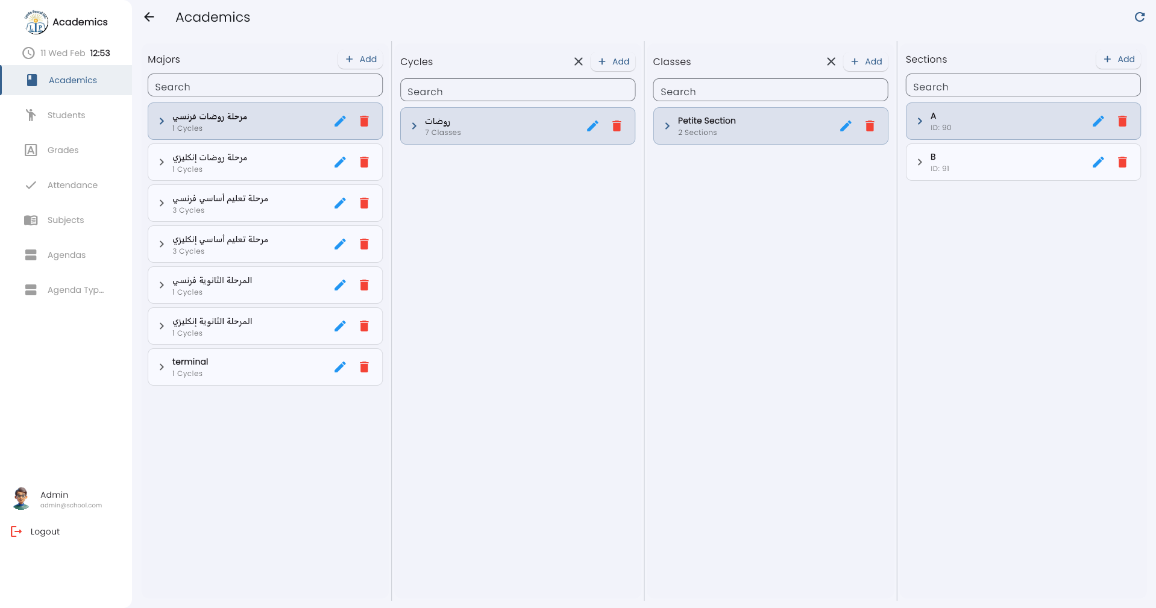Expand section B chevron
This screenshot has height=608, width=1156.
(920, 162)
